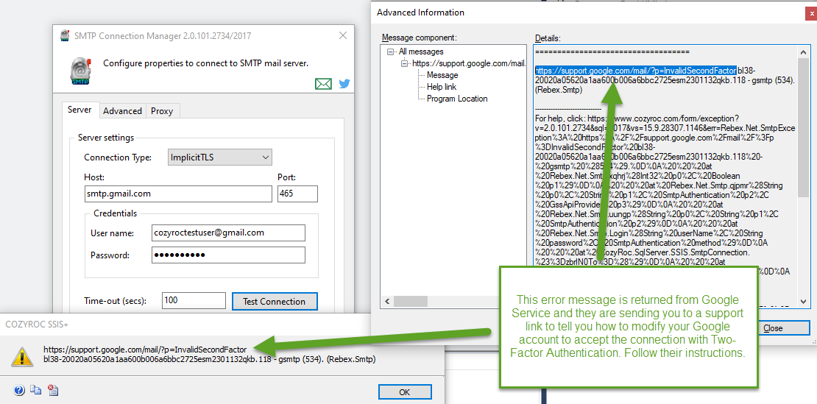Click the tree pane horizontal scrollbar thumb

click(x=410, y=302)
